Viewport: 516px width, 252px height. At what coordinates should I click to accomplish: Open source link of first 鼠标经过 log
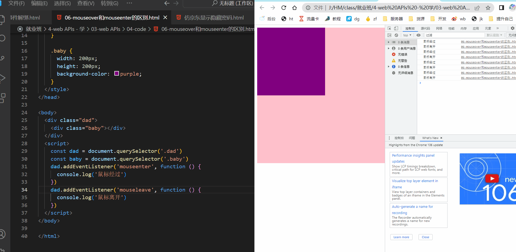tap(488, 41)
